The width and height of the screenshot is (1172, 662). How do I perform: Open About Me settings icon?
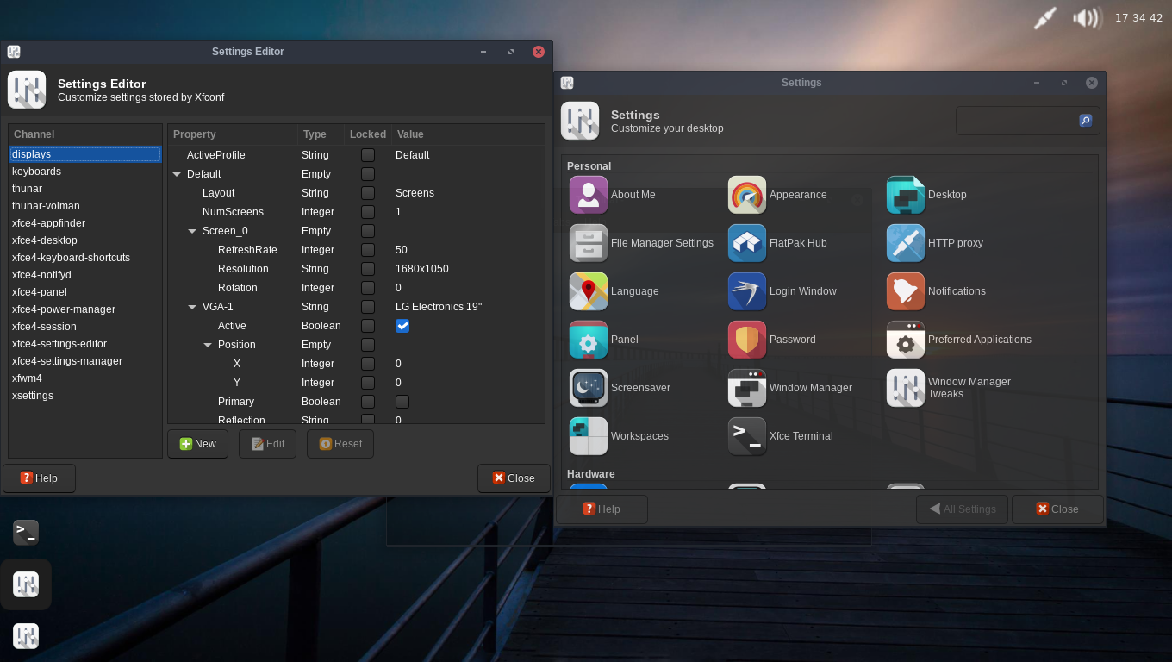[589, 195]
